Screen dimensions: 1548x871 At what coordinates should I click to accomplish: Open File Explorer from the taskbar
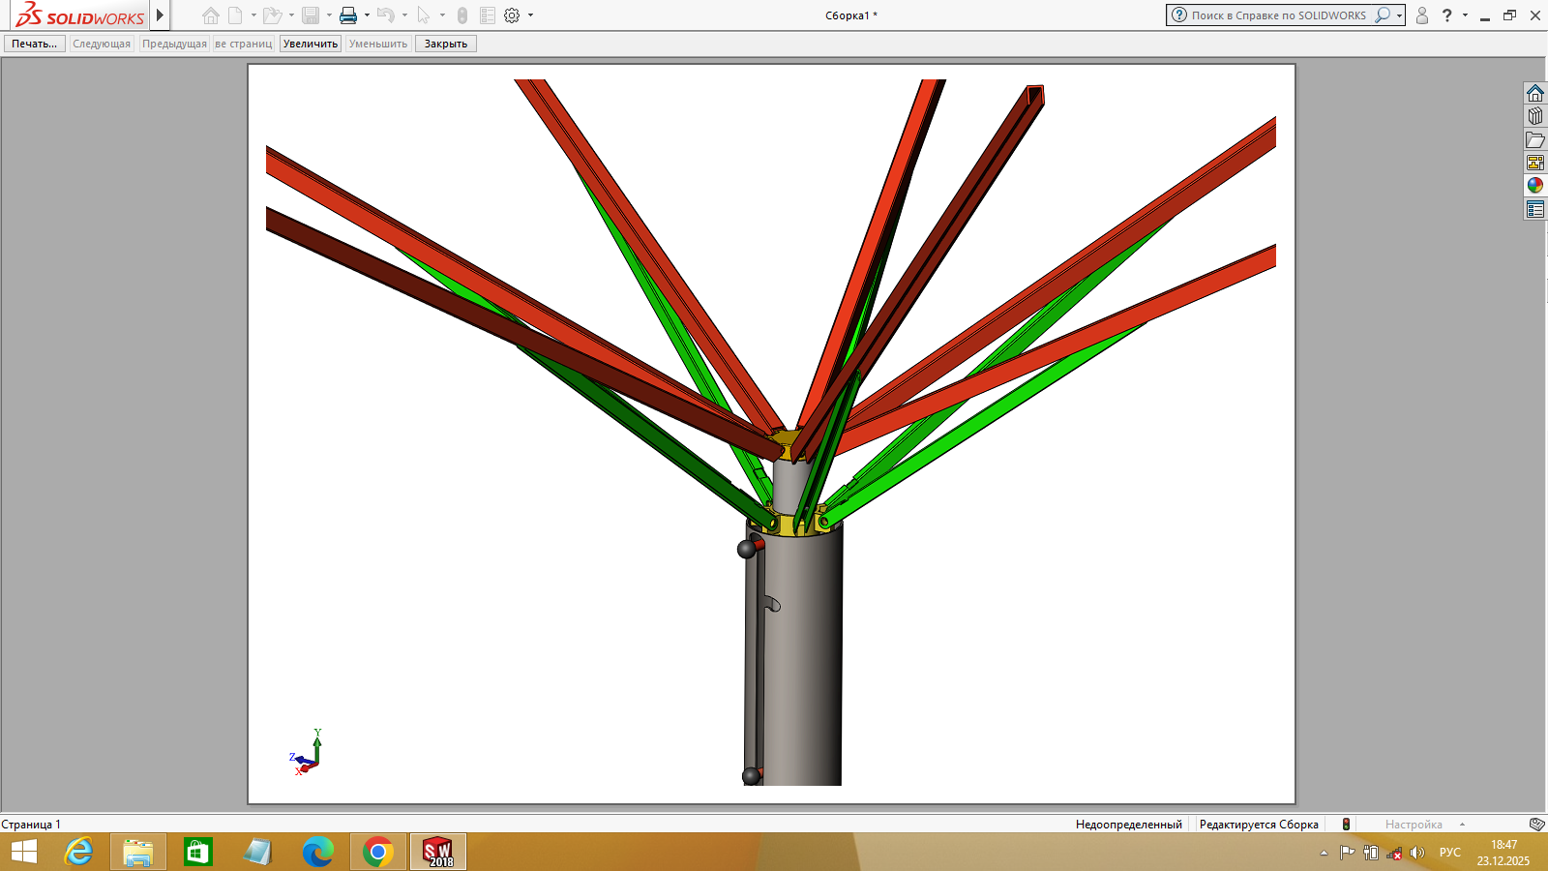(x=138, y=852)
